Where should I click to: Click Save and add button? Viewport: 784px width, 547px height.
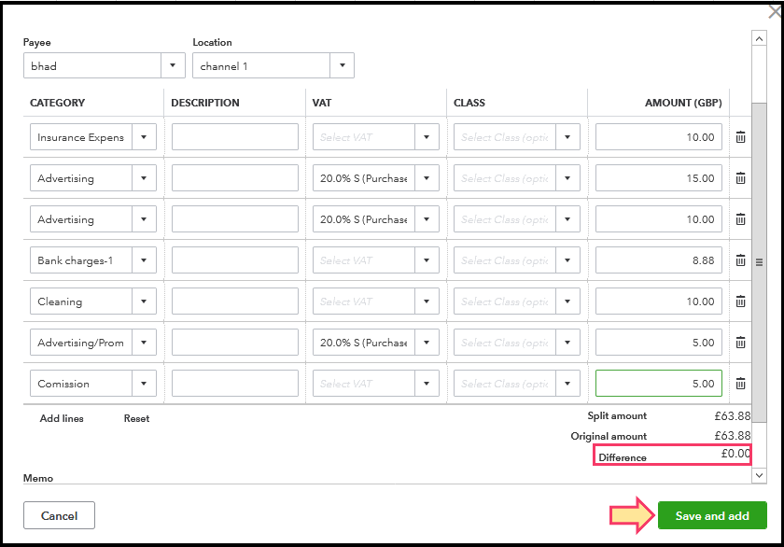(712, 516)
